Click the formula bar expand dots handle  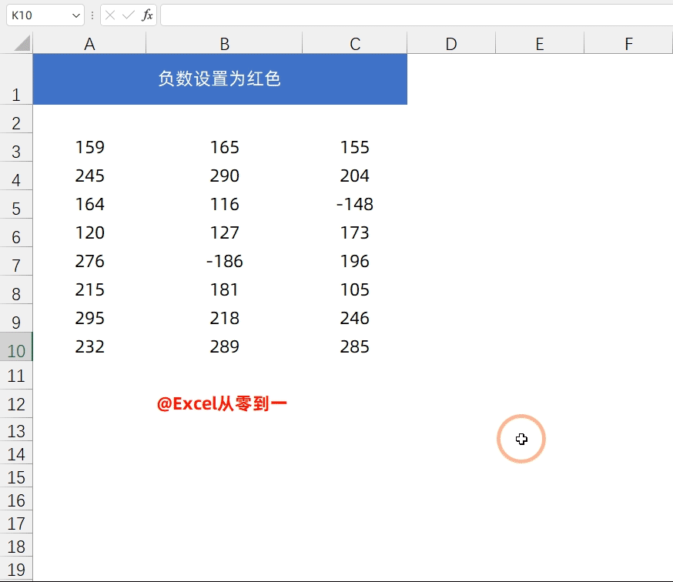point(92,16)
